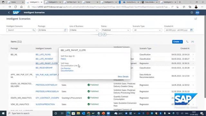Open browser profile picture icon
Viewport: 206px width, 116px height.
[196, 7]
